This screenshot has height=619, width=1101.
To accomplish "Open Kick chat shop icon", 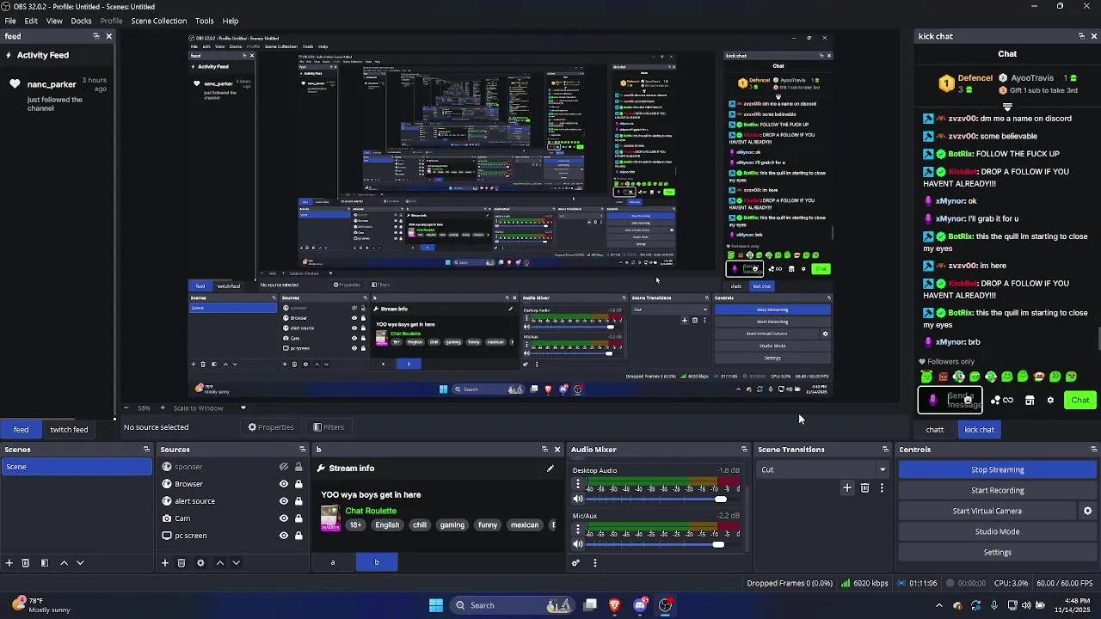I will (x=1030, y=400).
